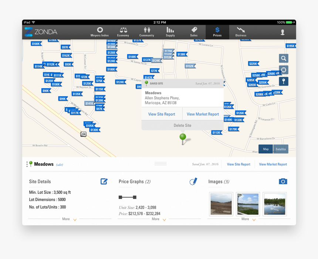This screenshot has height=259, width=318.
Task: Click the Unit Size 2,420 - 3,098 text
Action: (138, 207)
